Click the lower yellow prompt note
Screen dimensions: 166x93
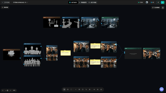pyautogui.click(x=95, y=62)
